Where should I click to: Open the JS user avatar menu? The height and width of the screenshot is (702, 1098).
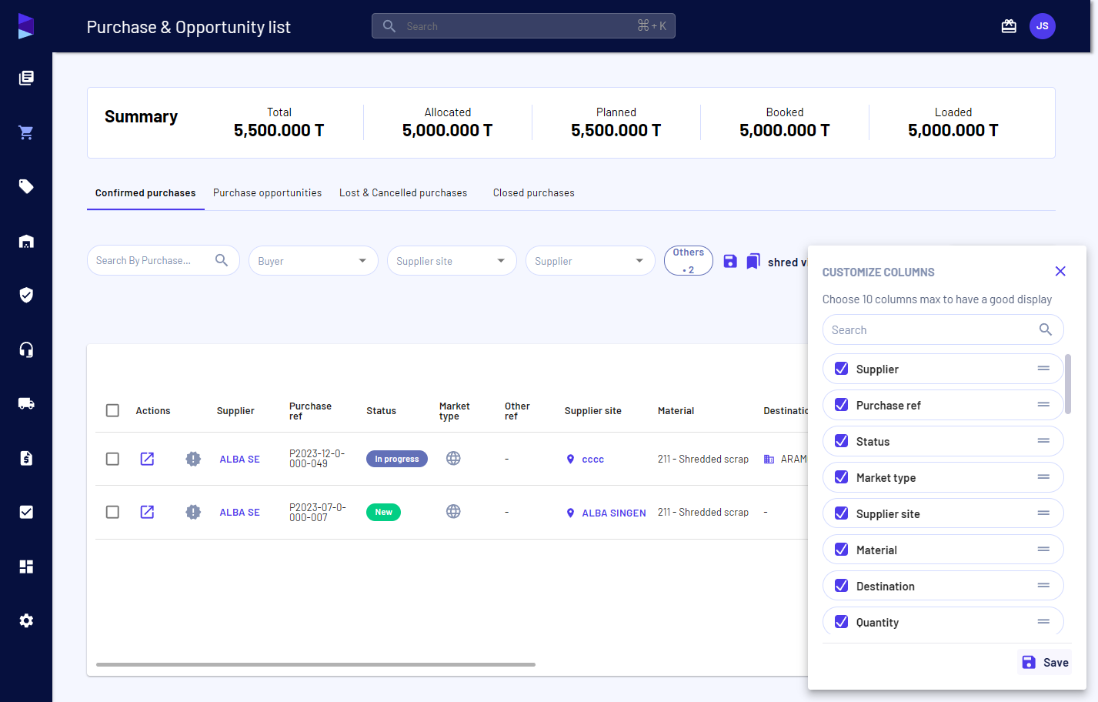1043,26
